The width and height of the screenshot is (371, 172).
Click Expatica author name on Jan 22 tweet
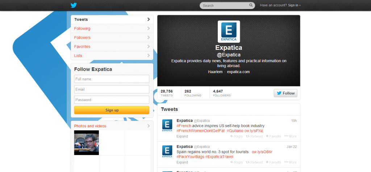point(184,147)
